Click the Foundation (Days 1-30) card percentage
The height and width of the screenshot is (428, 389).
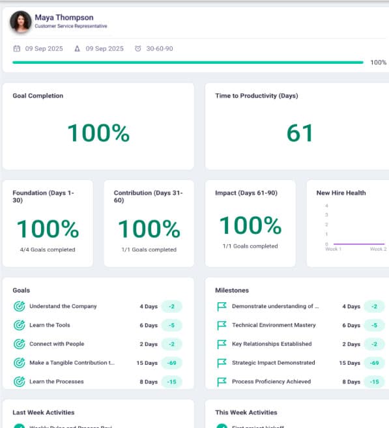coord(48,229)
